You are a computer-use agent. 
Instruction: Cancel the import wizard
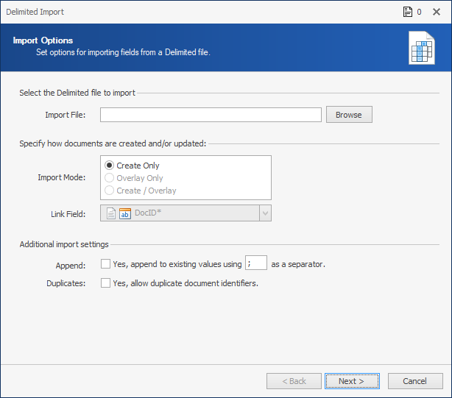pos(415,381)
